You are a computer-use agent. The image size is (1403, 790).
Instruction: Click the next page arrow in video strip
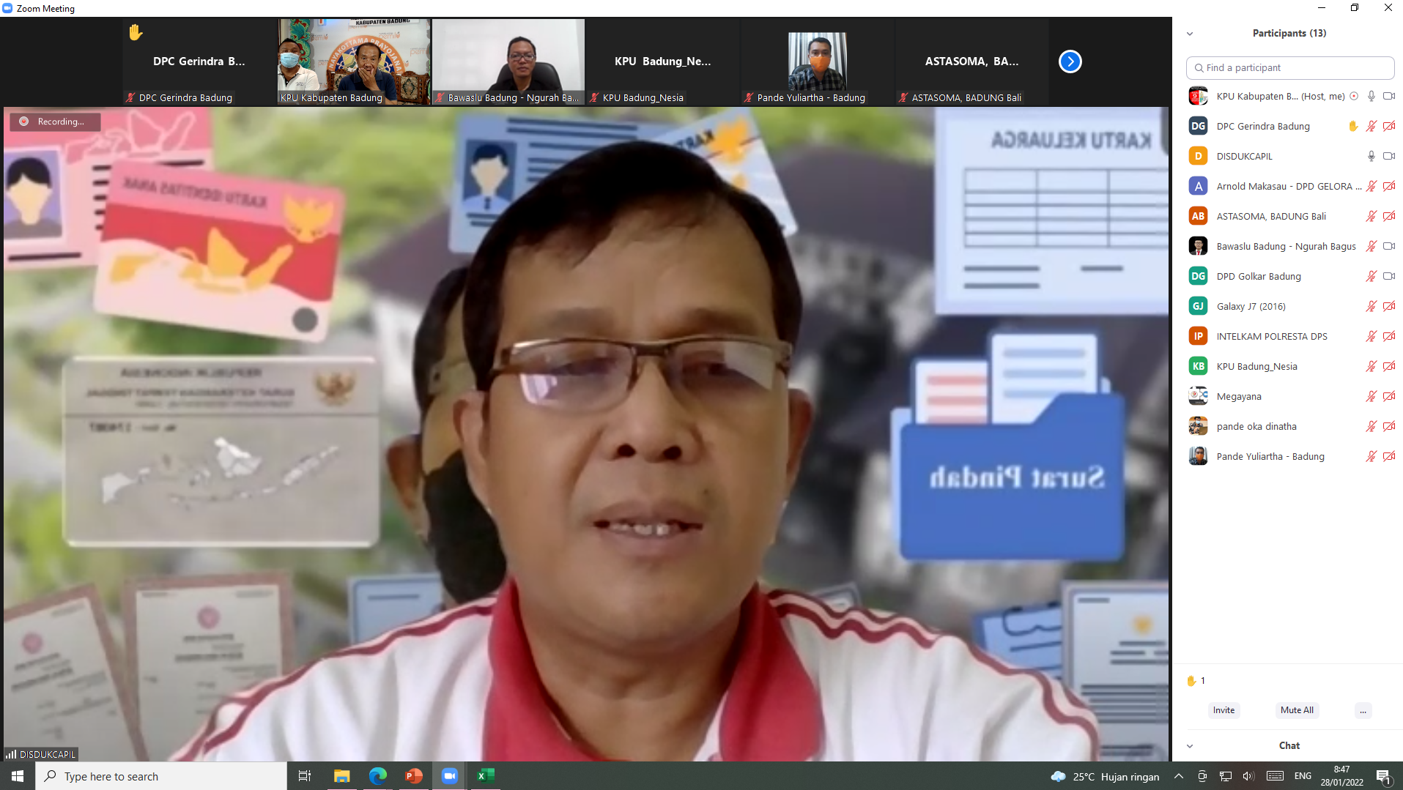[1070, 62]
